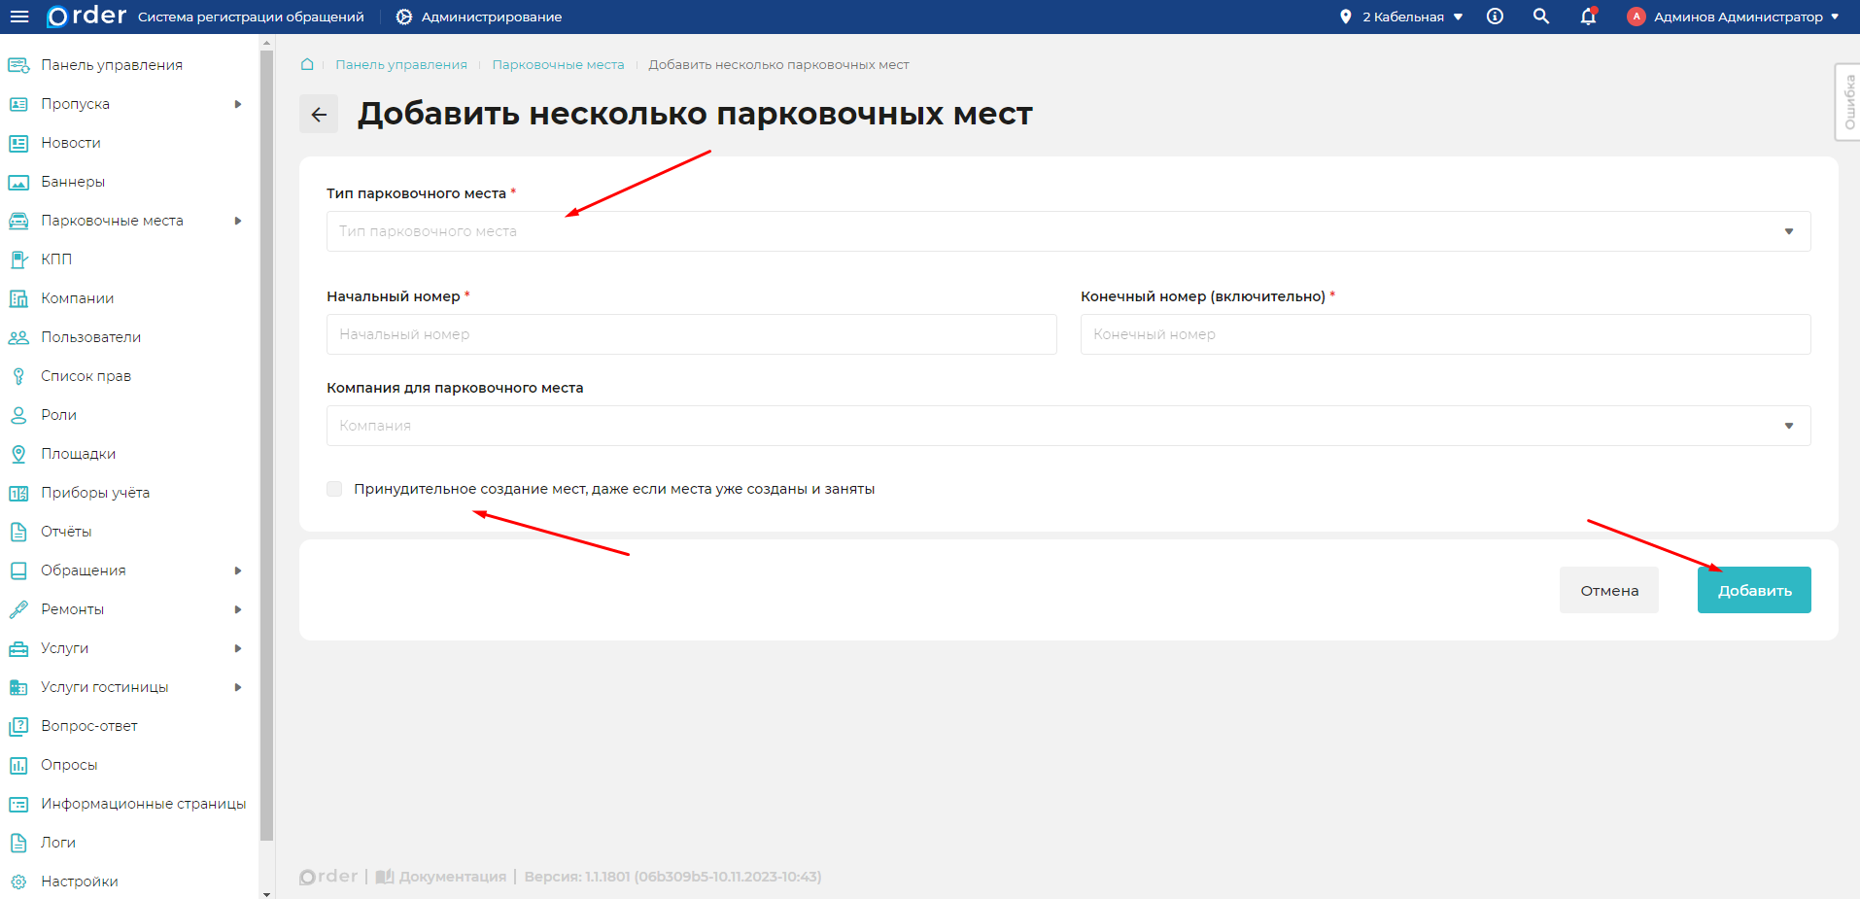Click the КПП sidebar icon
The width and height of the screenshot is (1860, 899).
(x=17, y=259)
